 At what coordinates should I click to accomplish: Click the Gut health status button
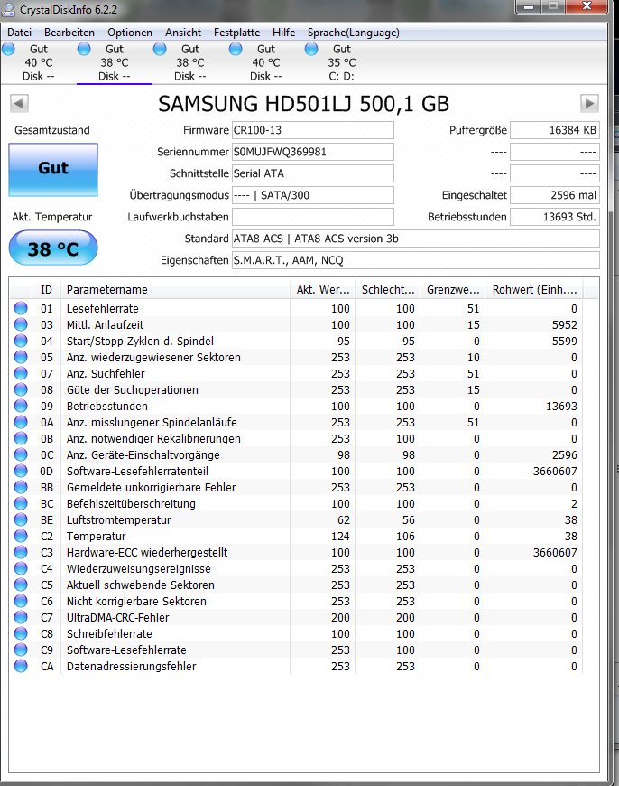tap(53, 169)
